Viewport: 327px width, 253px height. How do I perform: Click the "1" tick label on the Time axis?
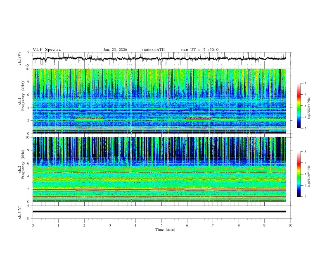58,225
